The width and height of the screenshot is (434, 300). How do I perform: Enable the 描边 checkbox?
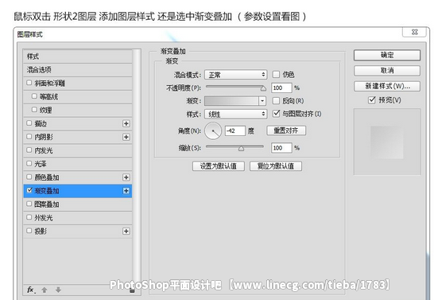coord(29,123)
